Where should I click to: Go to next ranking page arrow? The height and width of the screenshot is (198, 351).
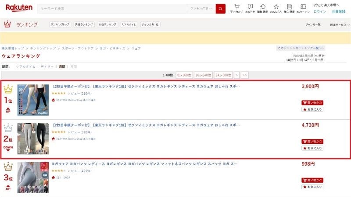click(237, 75)
